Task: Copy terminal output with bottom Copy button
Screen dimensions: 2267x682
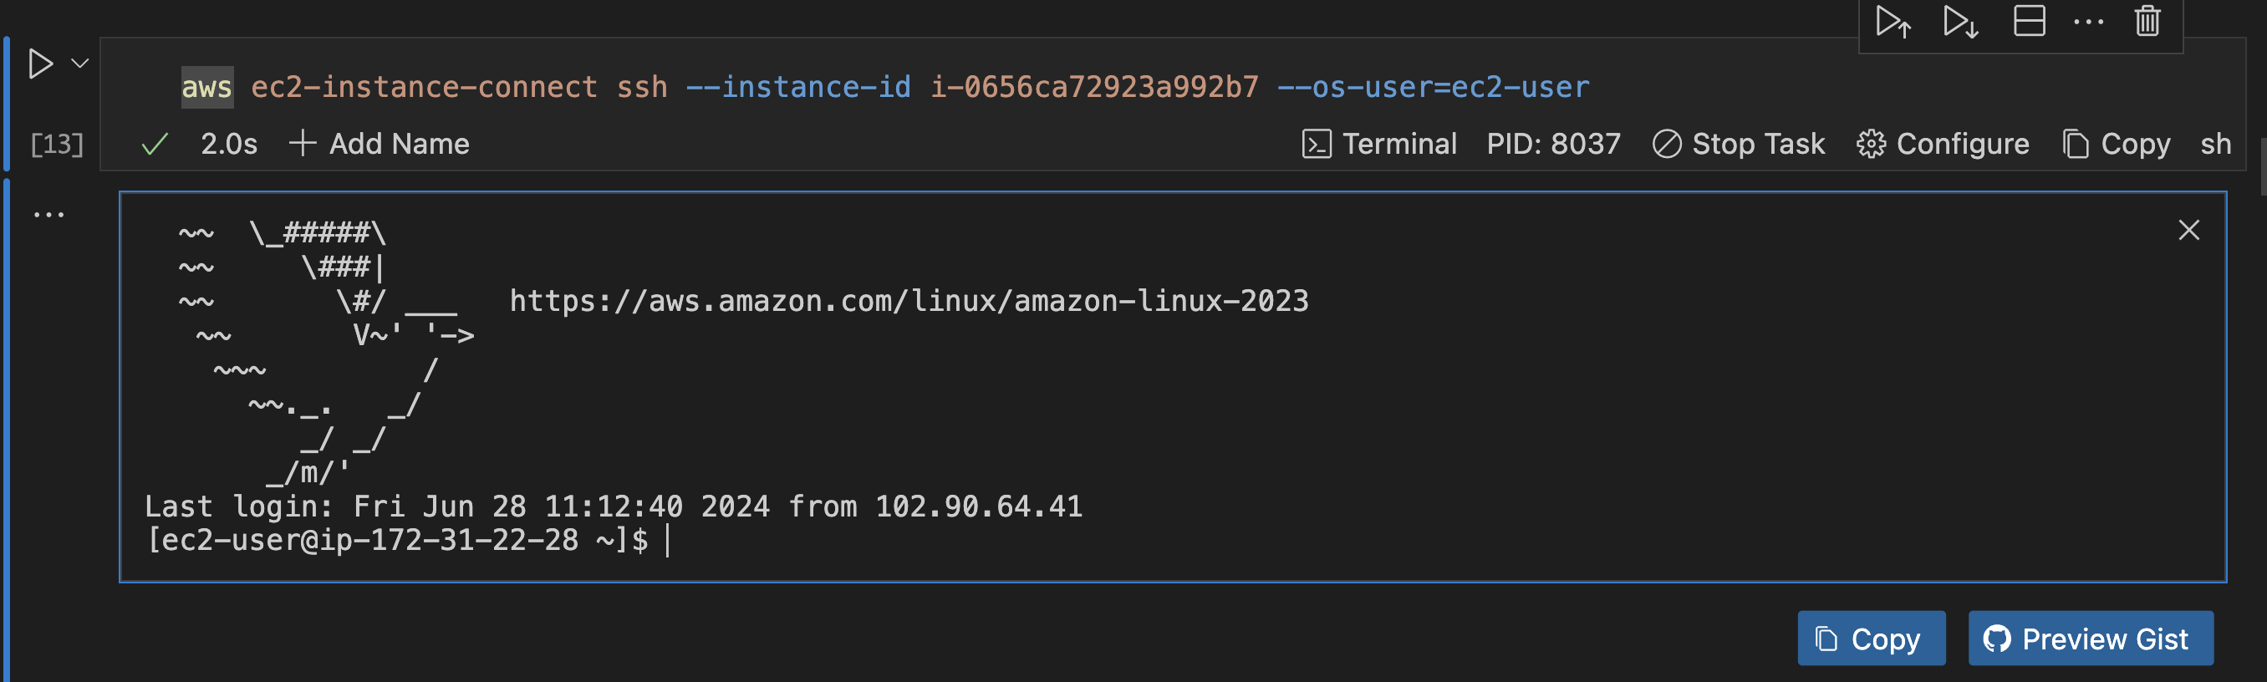Action: click(x=1871, y=638)
